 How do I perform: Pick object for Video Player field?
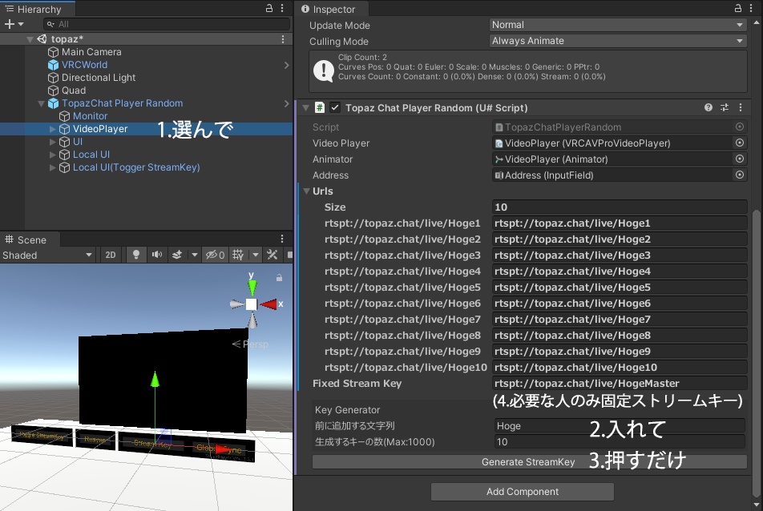(740, 143)
